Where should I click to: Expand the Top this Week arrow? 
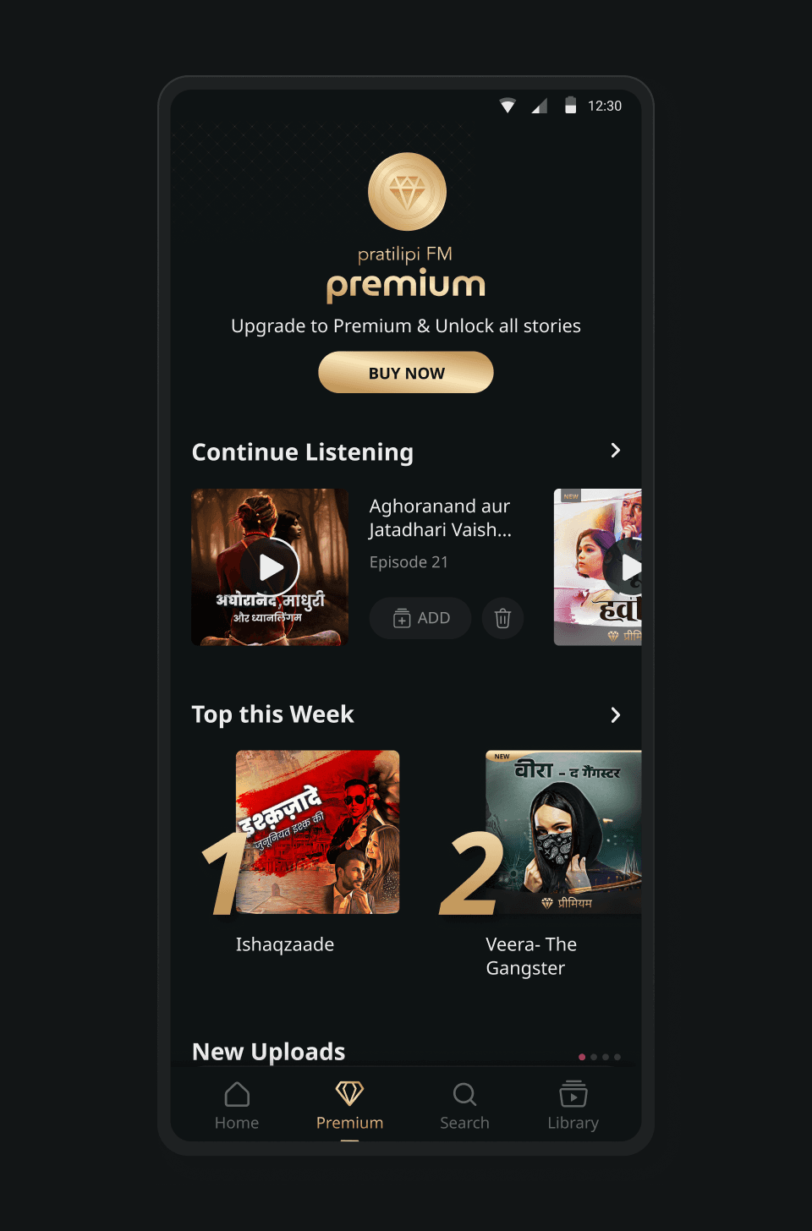[x=616, y=715]
